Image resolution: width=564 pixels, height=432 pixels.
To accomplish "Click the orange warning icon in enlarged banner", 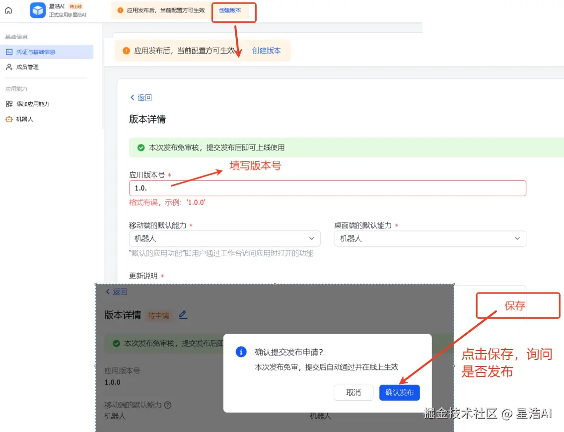I will [126, 51].
